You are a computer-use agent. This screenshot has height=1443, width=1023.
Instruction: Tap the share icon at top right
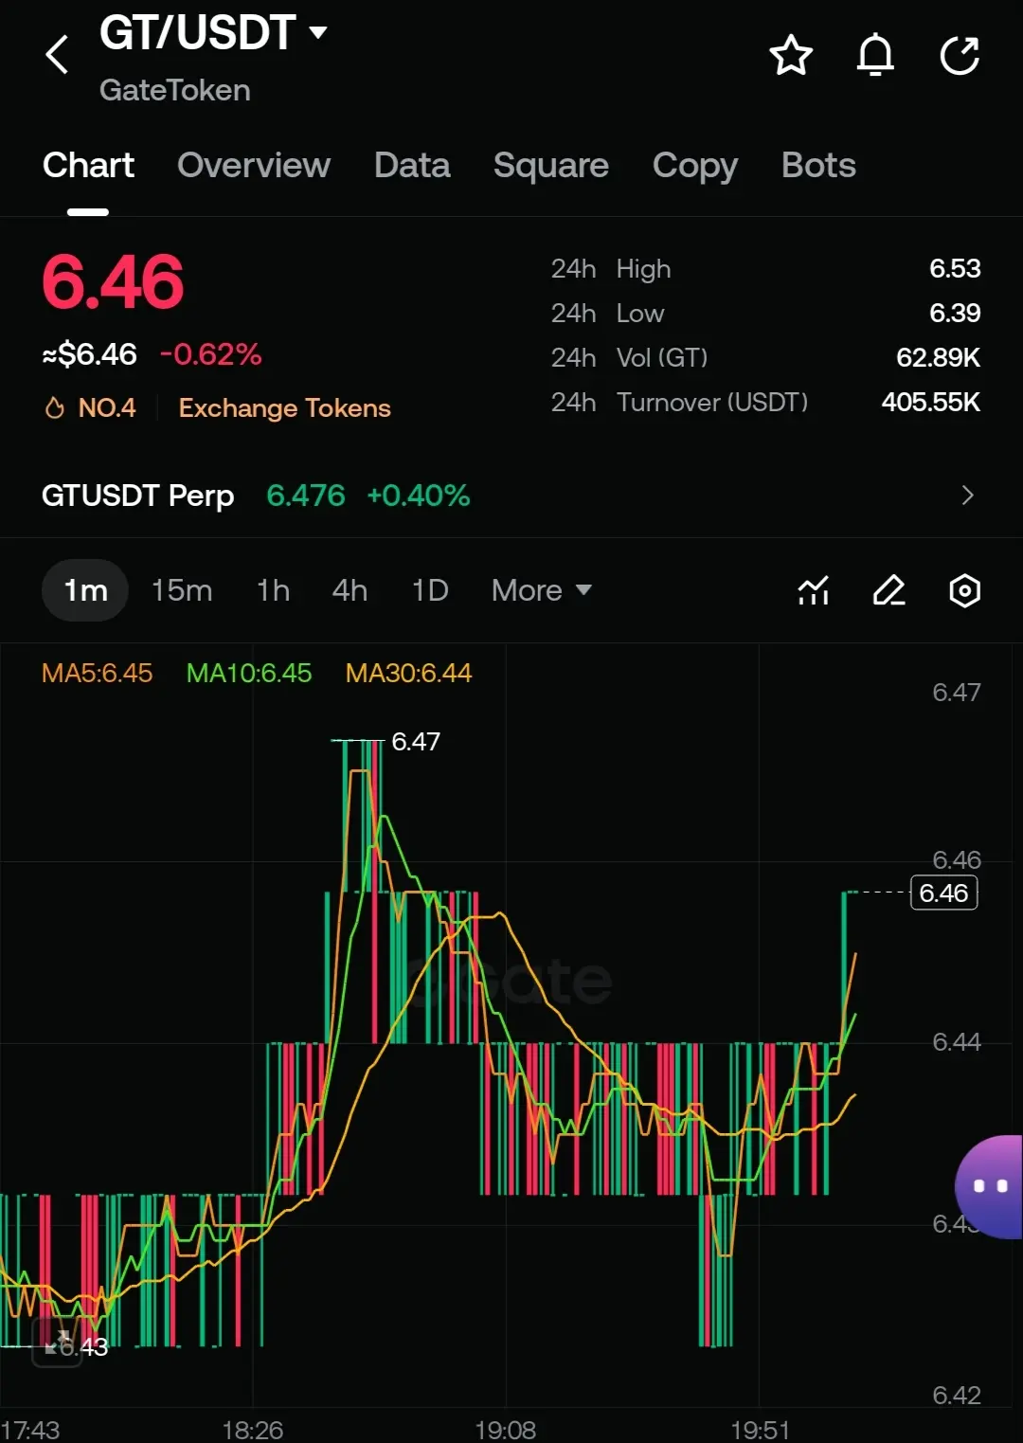pyautogui.click(x=960, y=55)
